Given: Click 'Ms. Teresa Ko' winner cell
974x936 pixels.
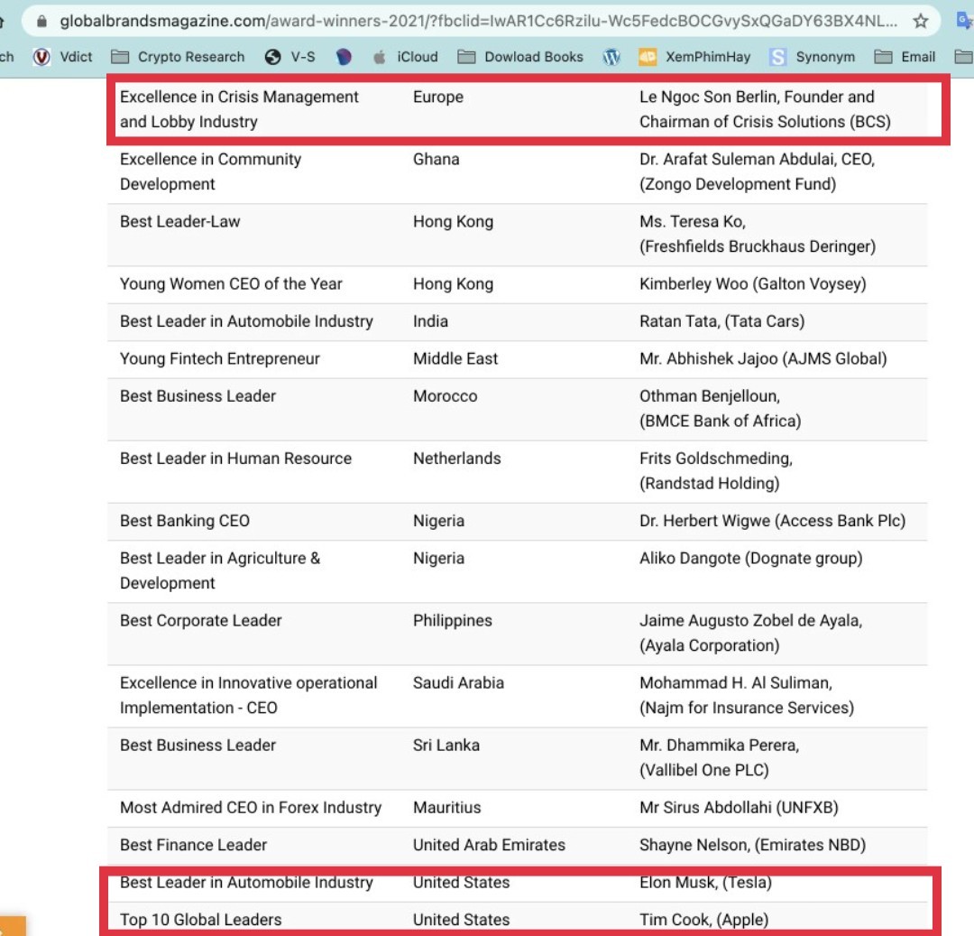Looking at the screenshot, I should coord(758,235).
